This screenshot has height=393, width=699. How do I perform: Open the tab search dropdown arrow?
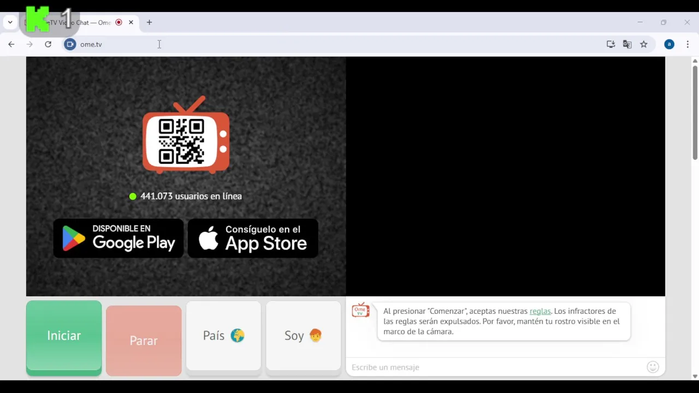coord(10,22)
